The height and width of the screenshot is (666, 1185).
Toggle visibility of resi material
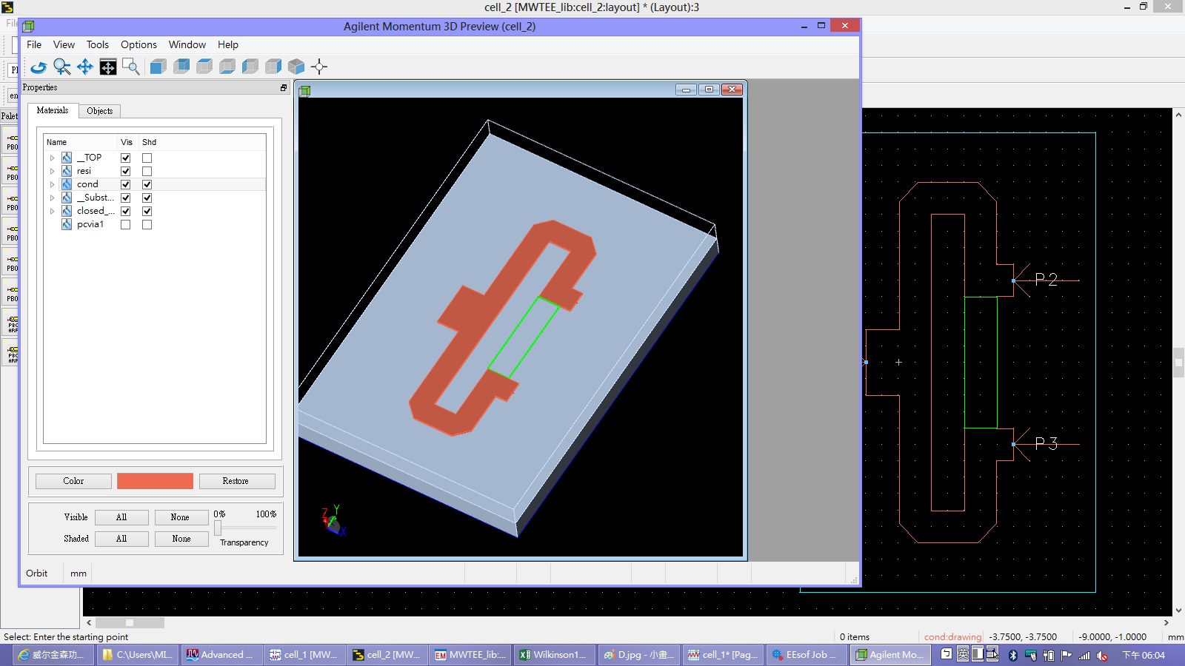coord(126,171)
